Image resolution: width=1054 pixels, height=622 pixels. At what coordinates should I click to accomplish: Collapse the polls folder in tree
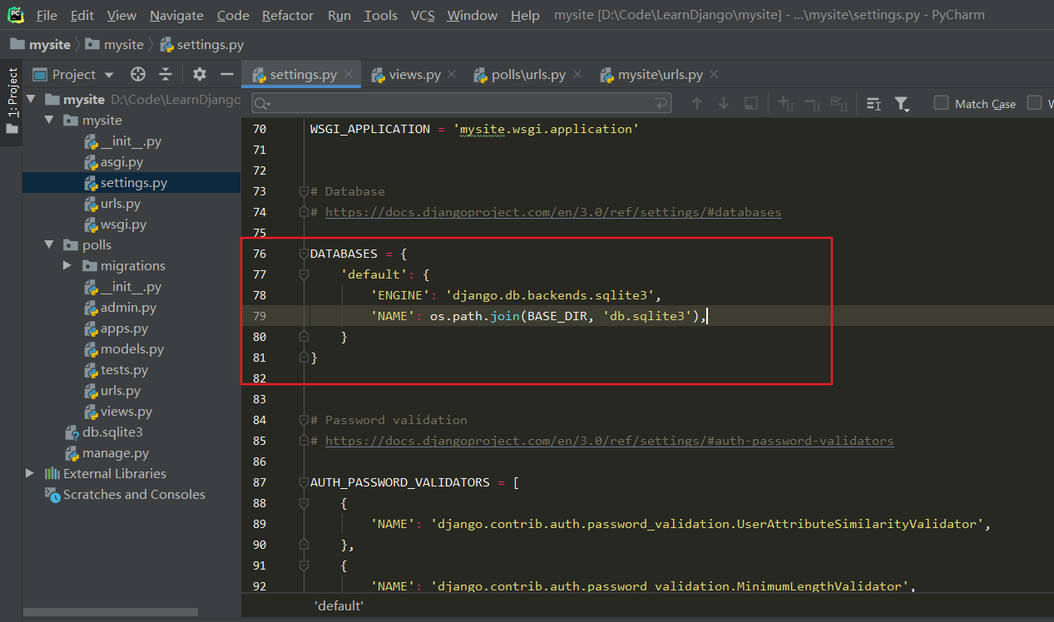click(x=49, y=245)
